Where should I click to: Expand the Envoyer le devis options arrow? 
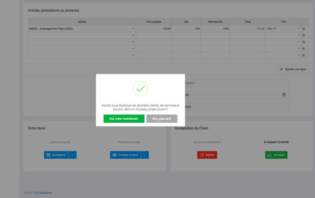click(145, 155)
